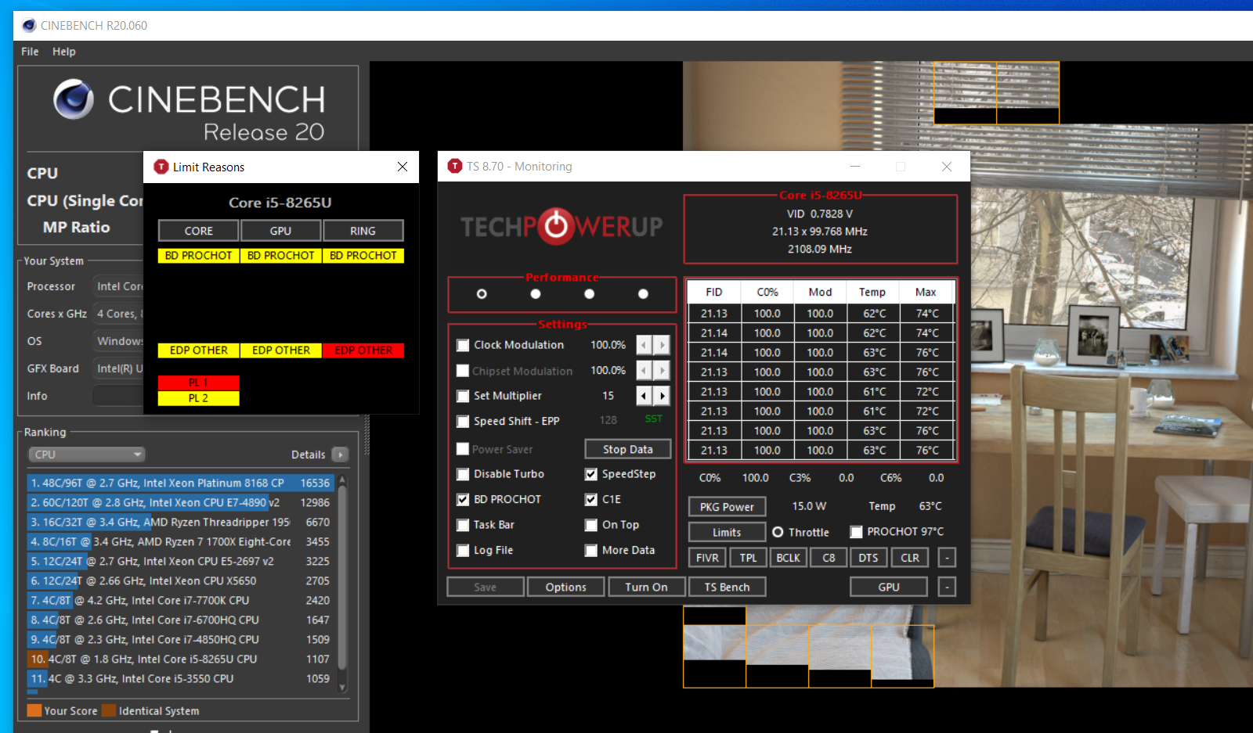Click the minus button next to CLR
This screenshot has width=1253, height=733.
(947, 558)
